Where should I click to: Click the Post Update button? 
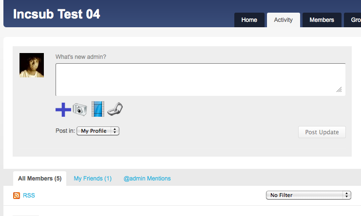(322, 132)
